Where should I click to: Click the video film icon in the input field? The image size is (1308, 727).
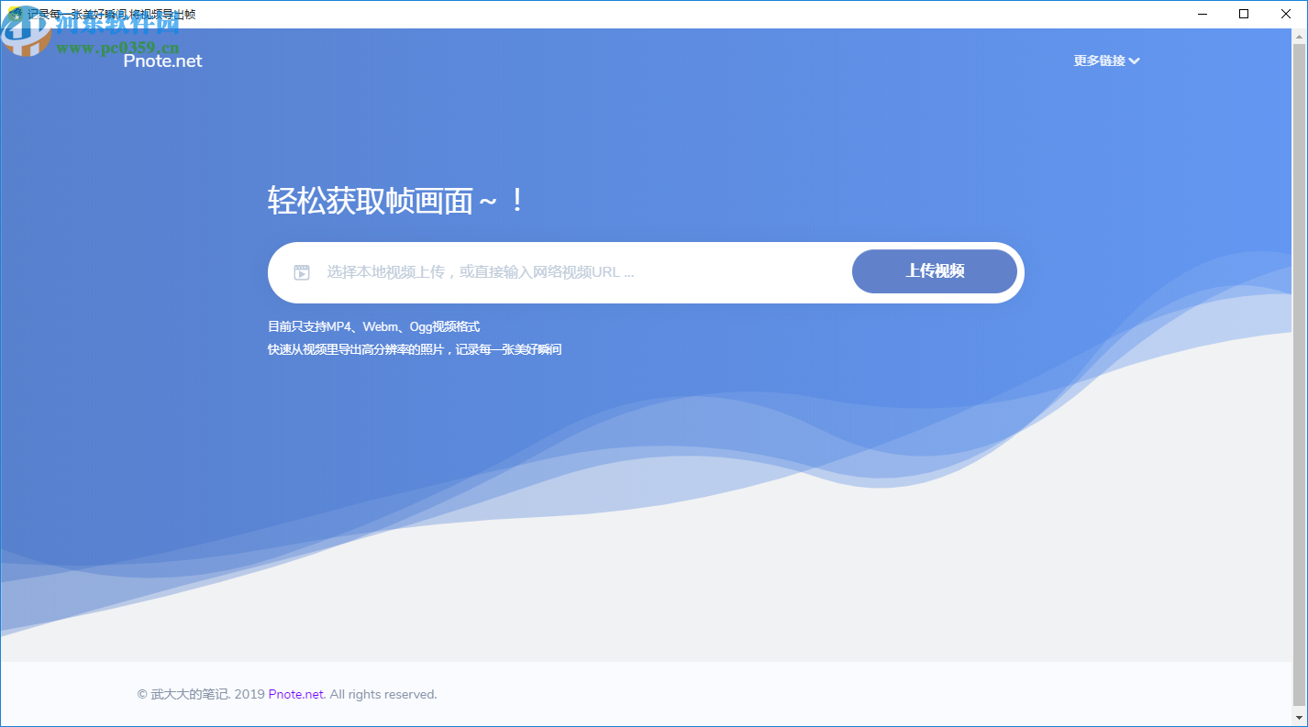tap(302, 271)
